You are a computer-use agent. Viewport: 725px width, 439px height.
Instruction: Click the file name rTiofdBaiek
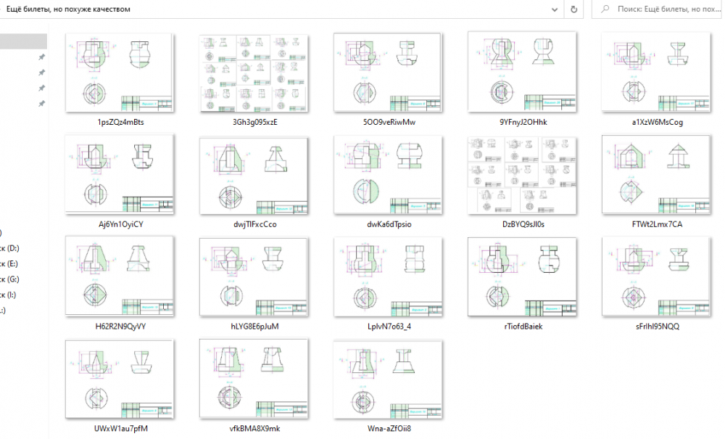(523, 327)
